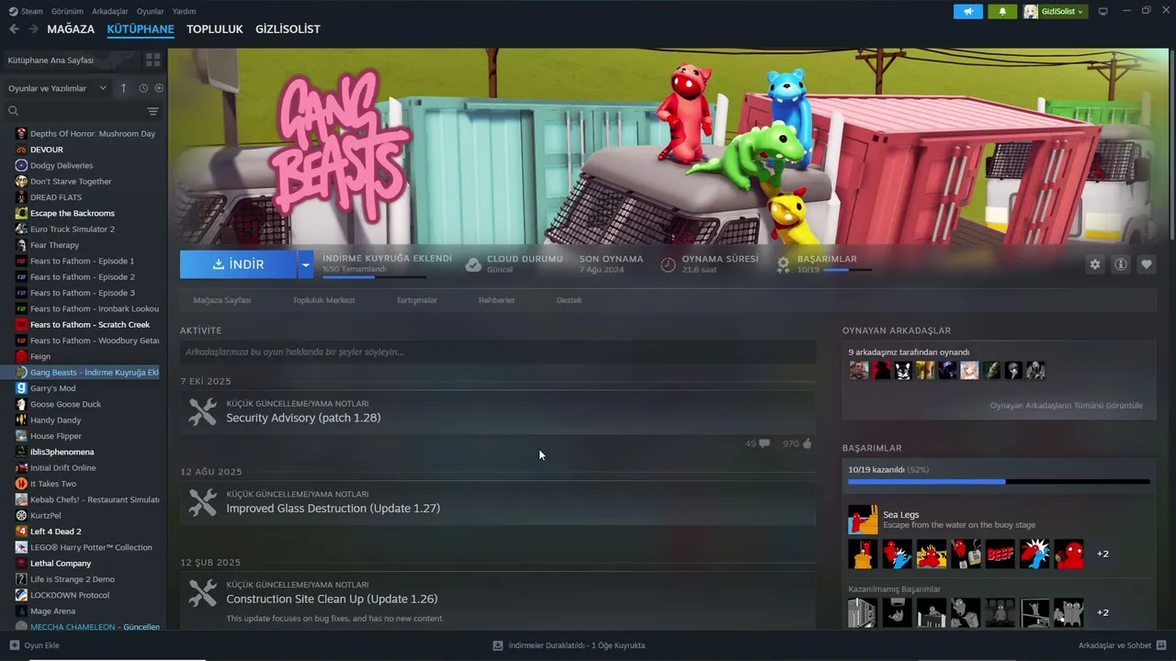Screen dimensions: 1176x661
Task: Click the It Takes Two game icon
Action: (x=21, y=484)
